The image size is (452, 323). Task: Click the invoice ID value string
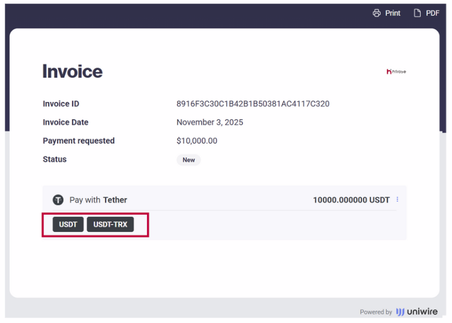click(x=253, y=104)
